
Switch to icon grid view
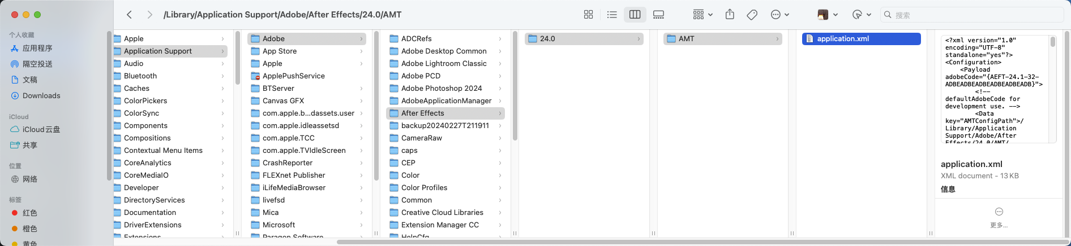coord(588,15)
